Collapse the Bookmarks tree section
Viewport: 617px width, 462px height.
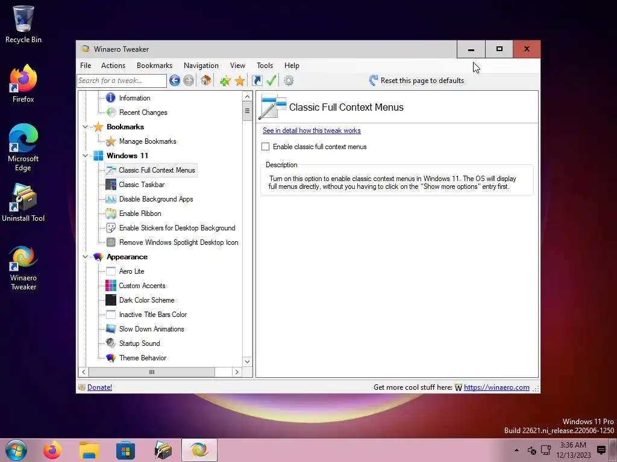tap(85, 127)
